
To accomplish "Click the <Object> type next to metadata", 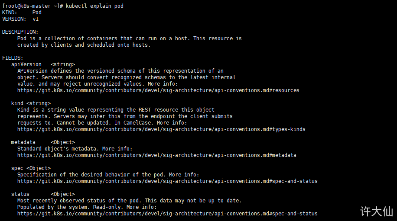I will [x=63, y=142].
